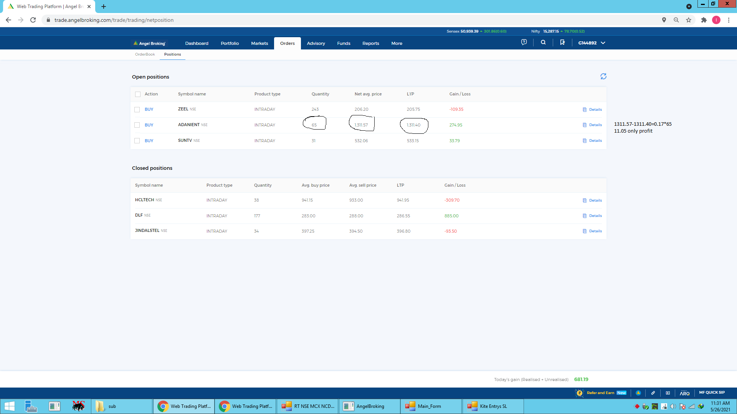
Task: Open details icon for ZEEL position
Action: (585, 110)
